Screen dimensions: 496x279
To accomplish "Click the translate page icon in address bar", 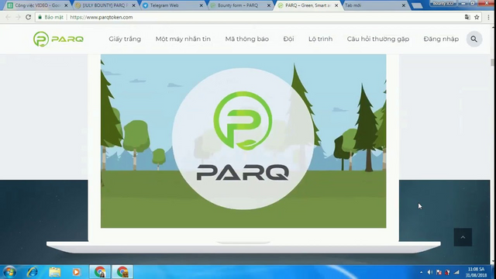I will (x=467, y=17).
